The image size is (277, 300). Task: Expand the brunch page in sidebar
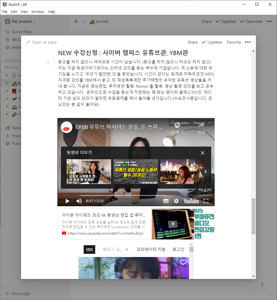point(7,83)
